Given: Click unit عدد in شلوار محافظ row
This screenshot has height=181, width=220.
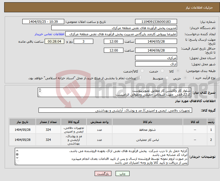Looking at the screenshot, I should [99, 130].
